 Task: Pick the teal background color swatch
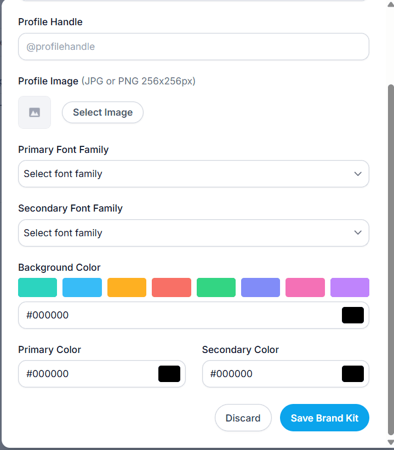[38, 287]
